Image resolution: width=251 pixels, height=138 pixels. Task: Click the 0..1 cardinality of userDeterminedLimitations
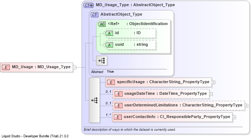tap(108, 103)
